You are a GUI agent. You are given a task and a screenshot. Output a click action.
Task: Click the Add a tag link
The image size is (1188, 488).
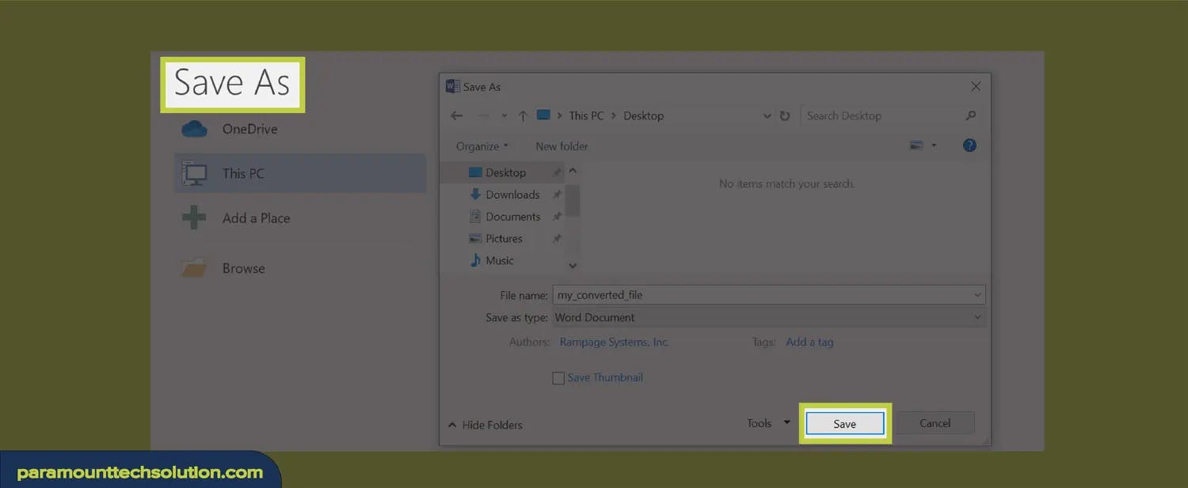click(x=809, y=342)
